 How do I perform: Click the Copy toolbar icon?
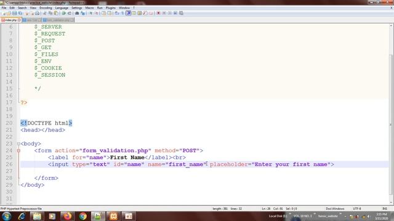[50, 13]
